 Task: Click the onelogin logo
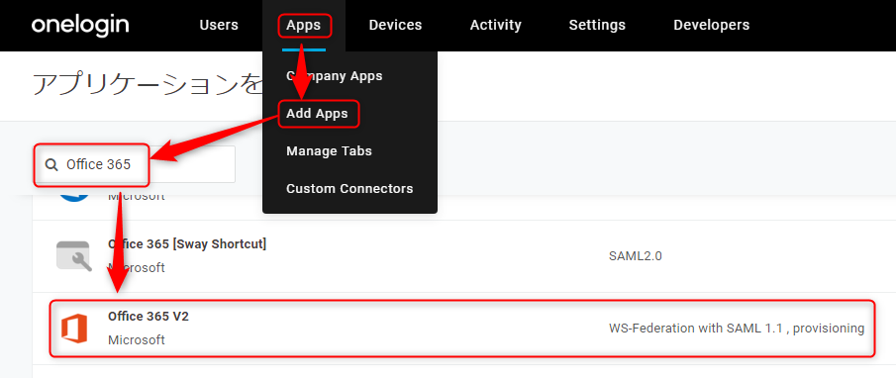[80, 26]
